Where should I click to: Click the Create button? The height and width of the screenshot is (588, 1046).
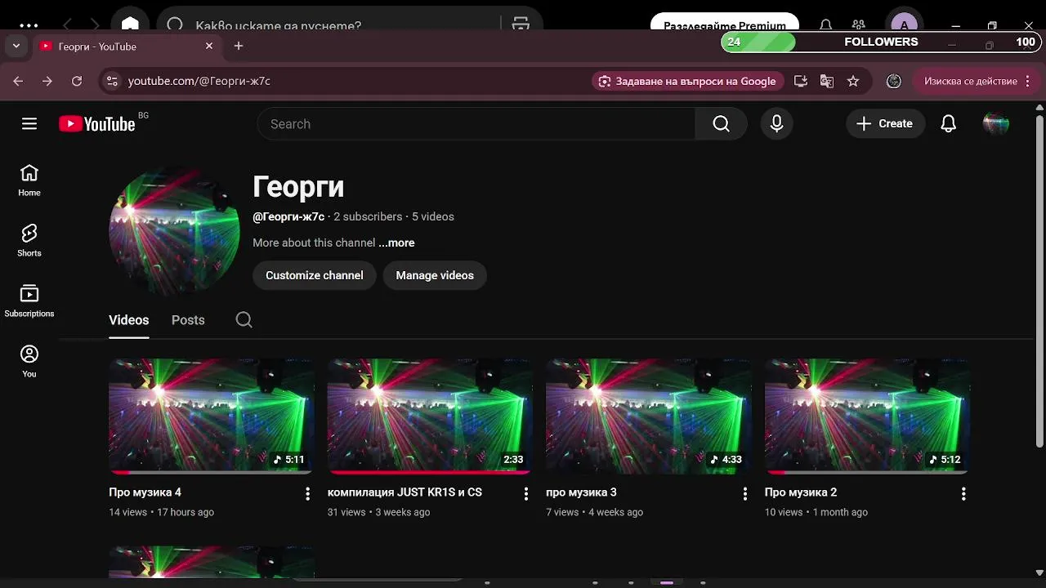click(885, 124)
